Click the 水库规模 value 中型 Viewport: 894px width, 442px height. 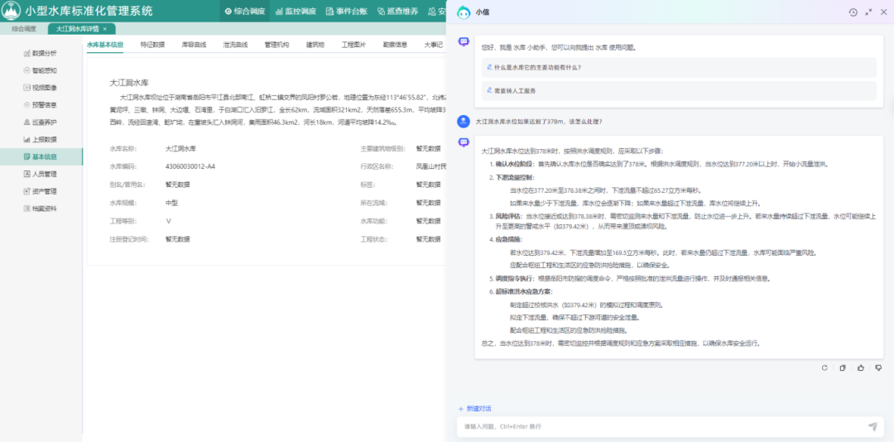pyautogui.click(x=171, y=203)
